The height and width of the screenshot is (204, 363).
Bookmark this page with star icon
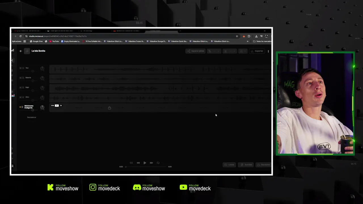237,36
